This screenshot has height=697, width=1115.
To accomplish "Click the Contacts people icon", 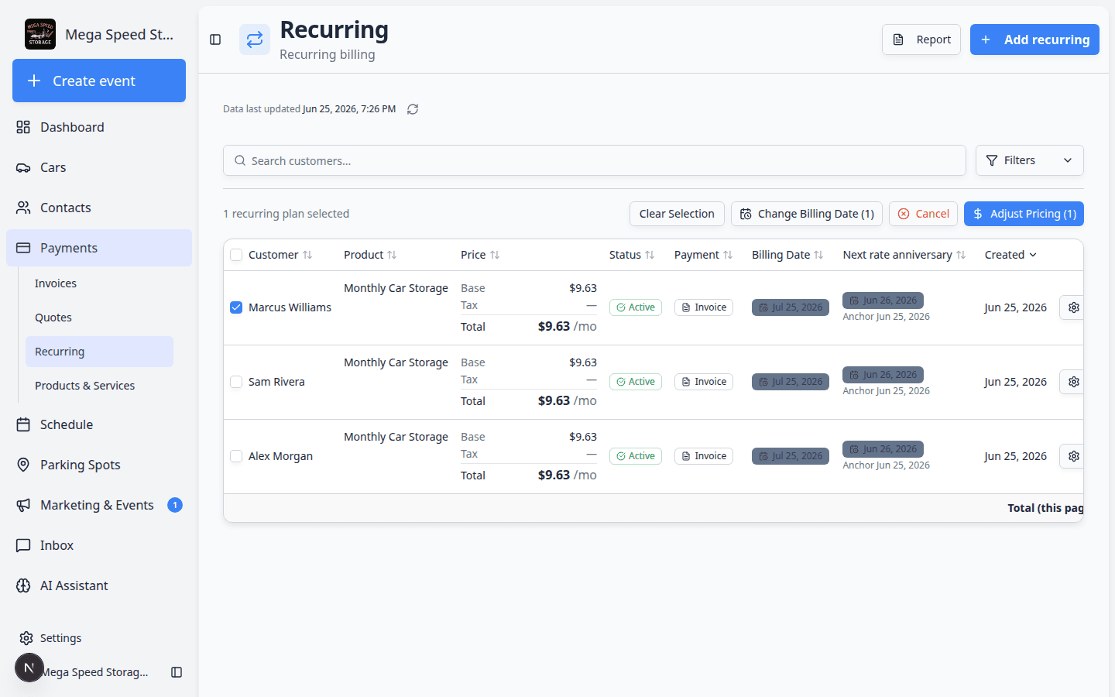I will tap(23, 208).
